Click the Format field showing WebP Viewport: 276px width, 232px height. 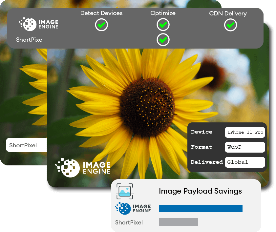(245, 147)
